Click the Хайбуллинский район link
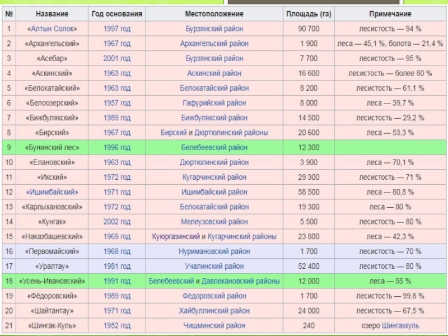 click(214, 311)
